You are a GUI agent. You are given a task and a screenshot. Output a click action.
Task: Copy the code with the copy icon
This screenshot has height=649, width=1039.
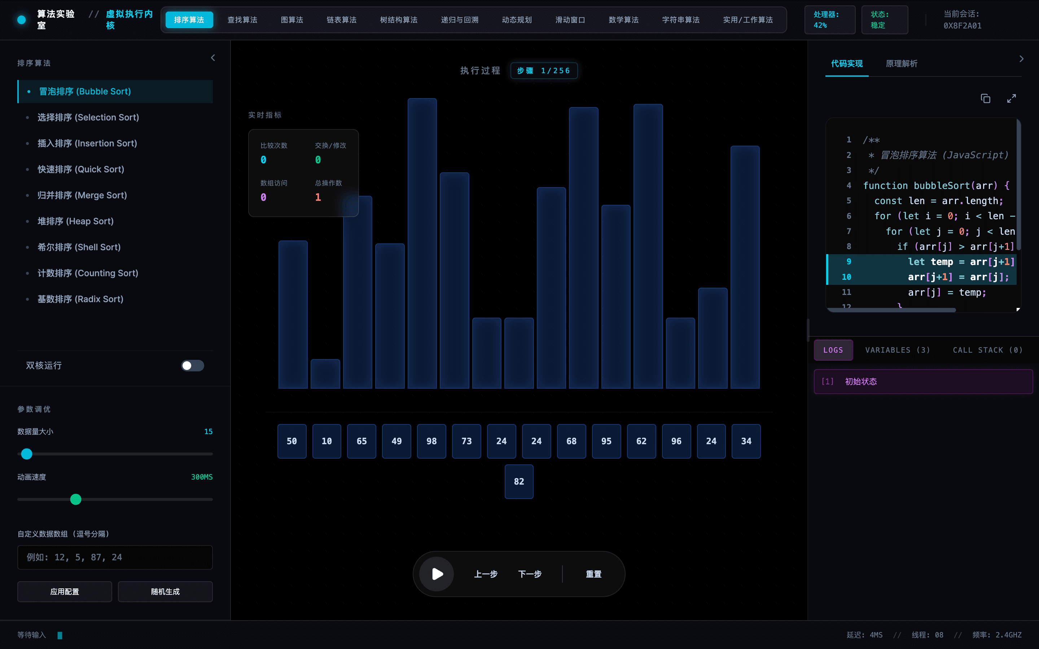(985, 99)
